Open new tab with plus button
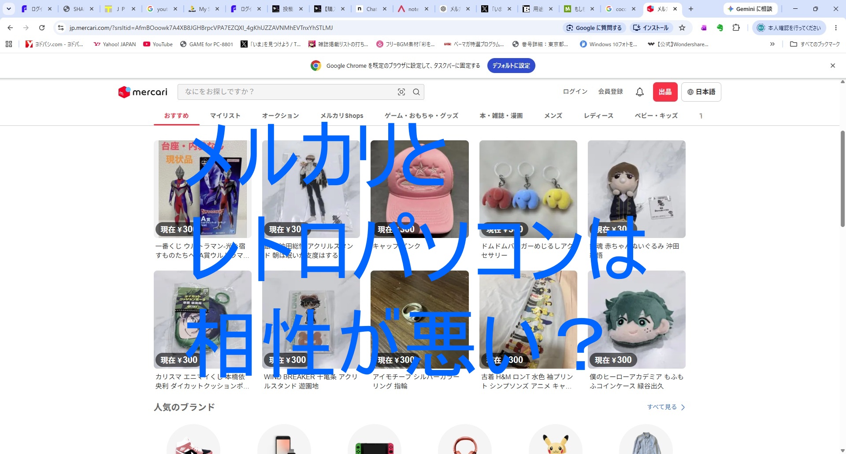The width and height of the screenshot is (846, 454). click(x=691, y=9)
